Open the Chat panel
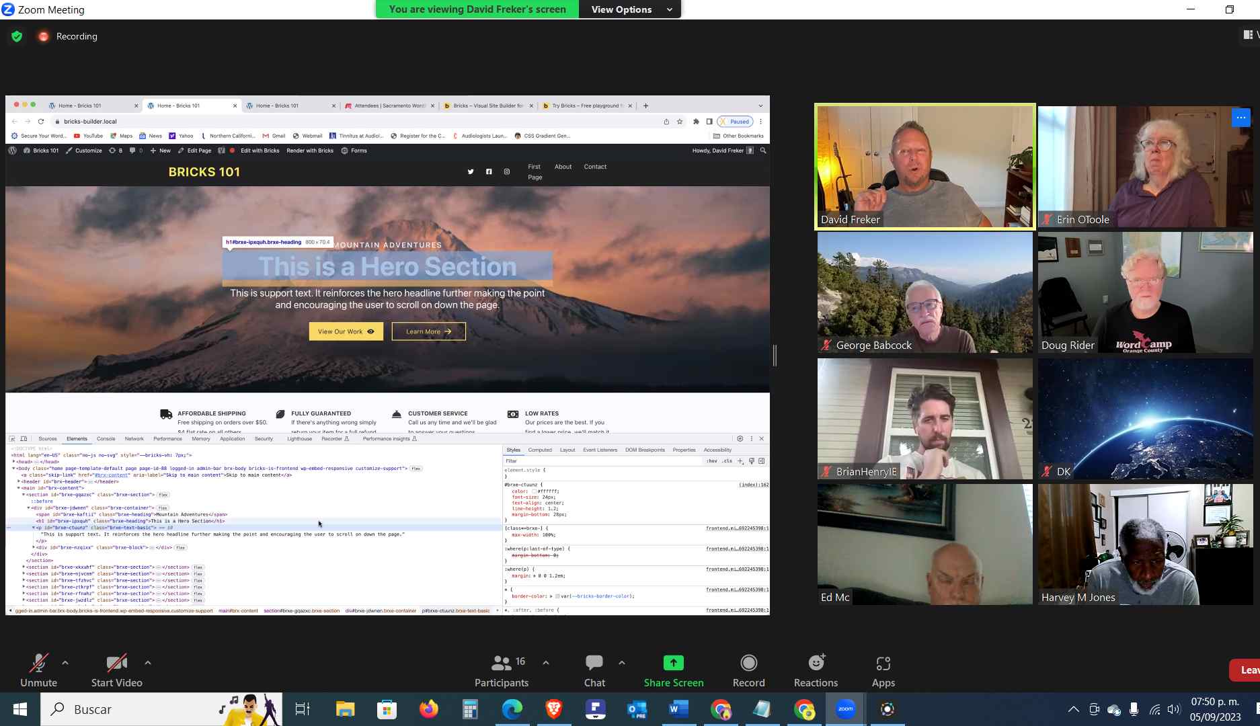The image size is (1260, 726). click(x=594, y=671)
